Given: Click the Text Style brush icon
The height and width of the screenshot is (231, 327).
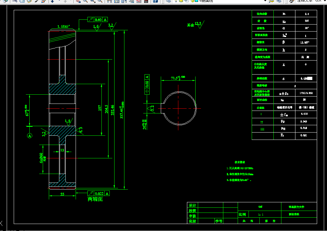Looking at the screenshot, I should [x=292, y=1].
